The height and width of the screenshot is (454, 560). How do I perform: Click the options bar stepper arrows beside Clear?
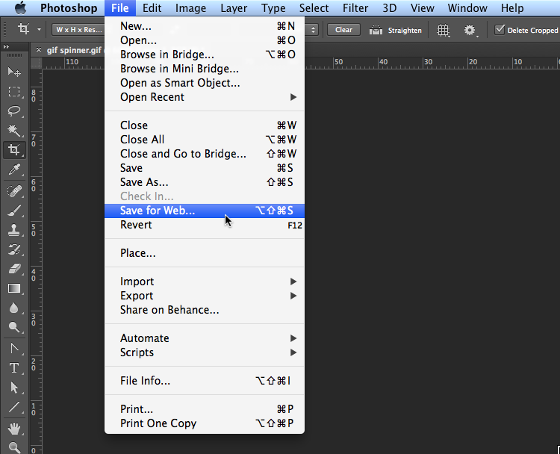(x=313, y=30)
